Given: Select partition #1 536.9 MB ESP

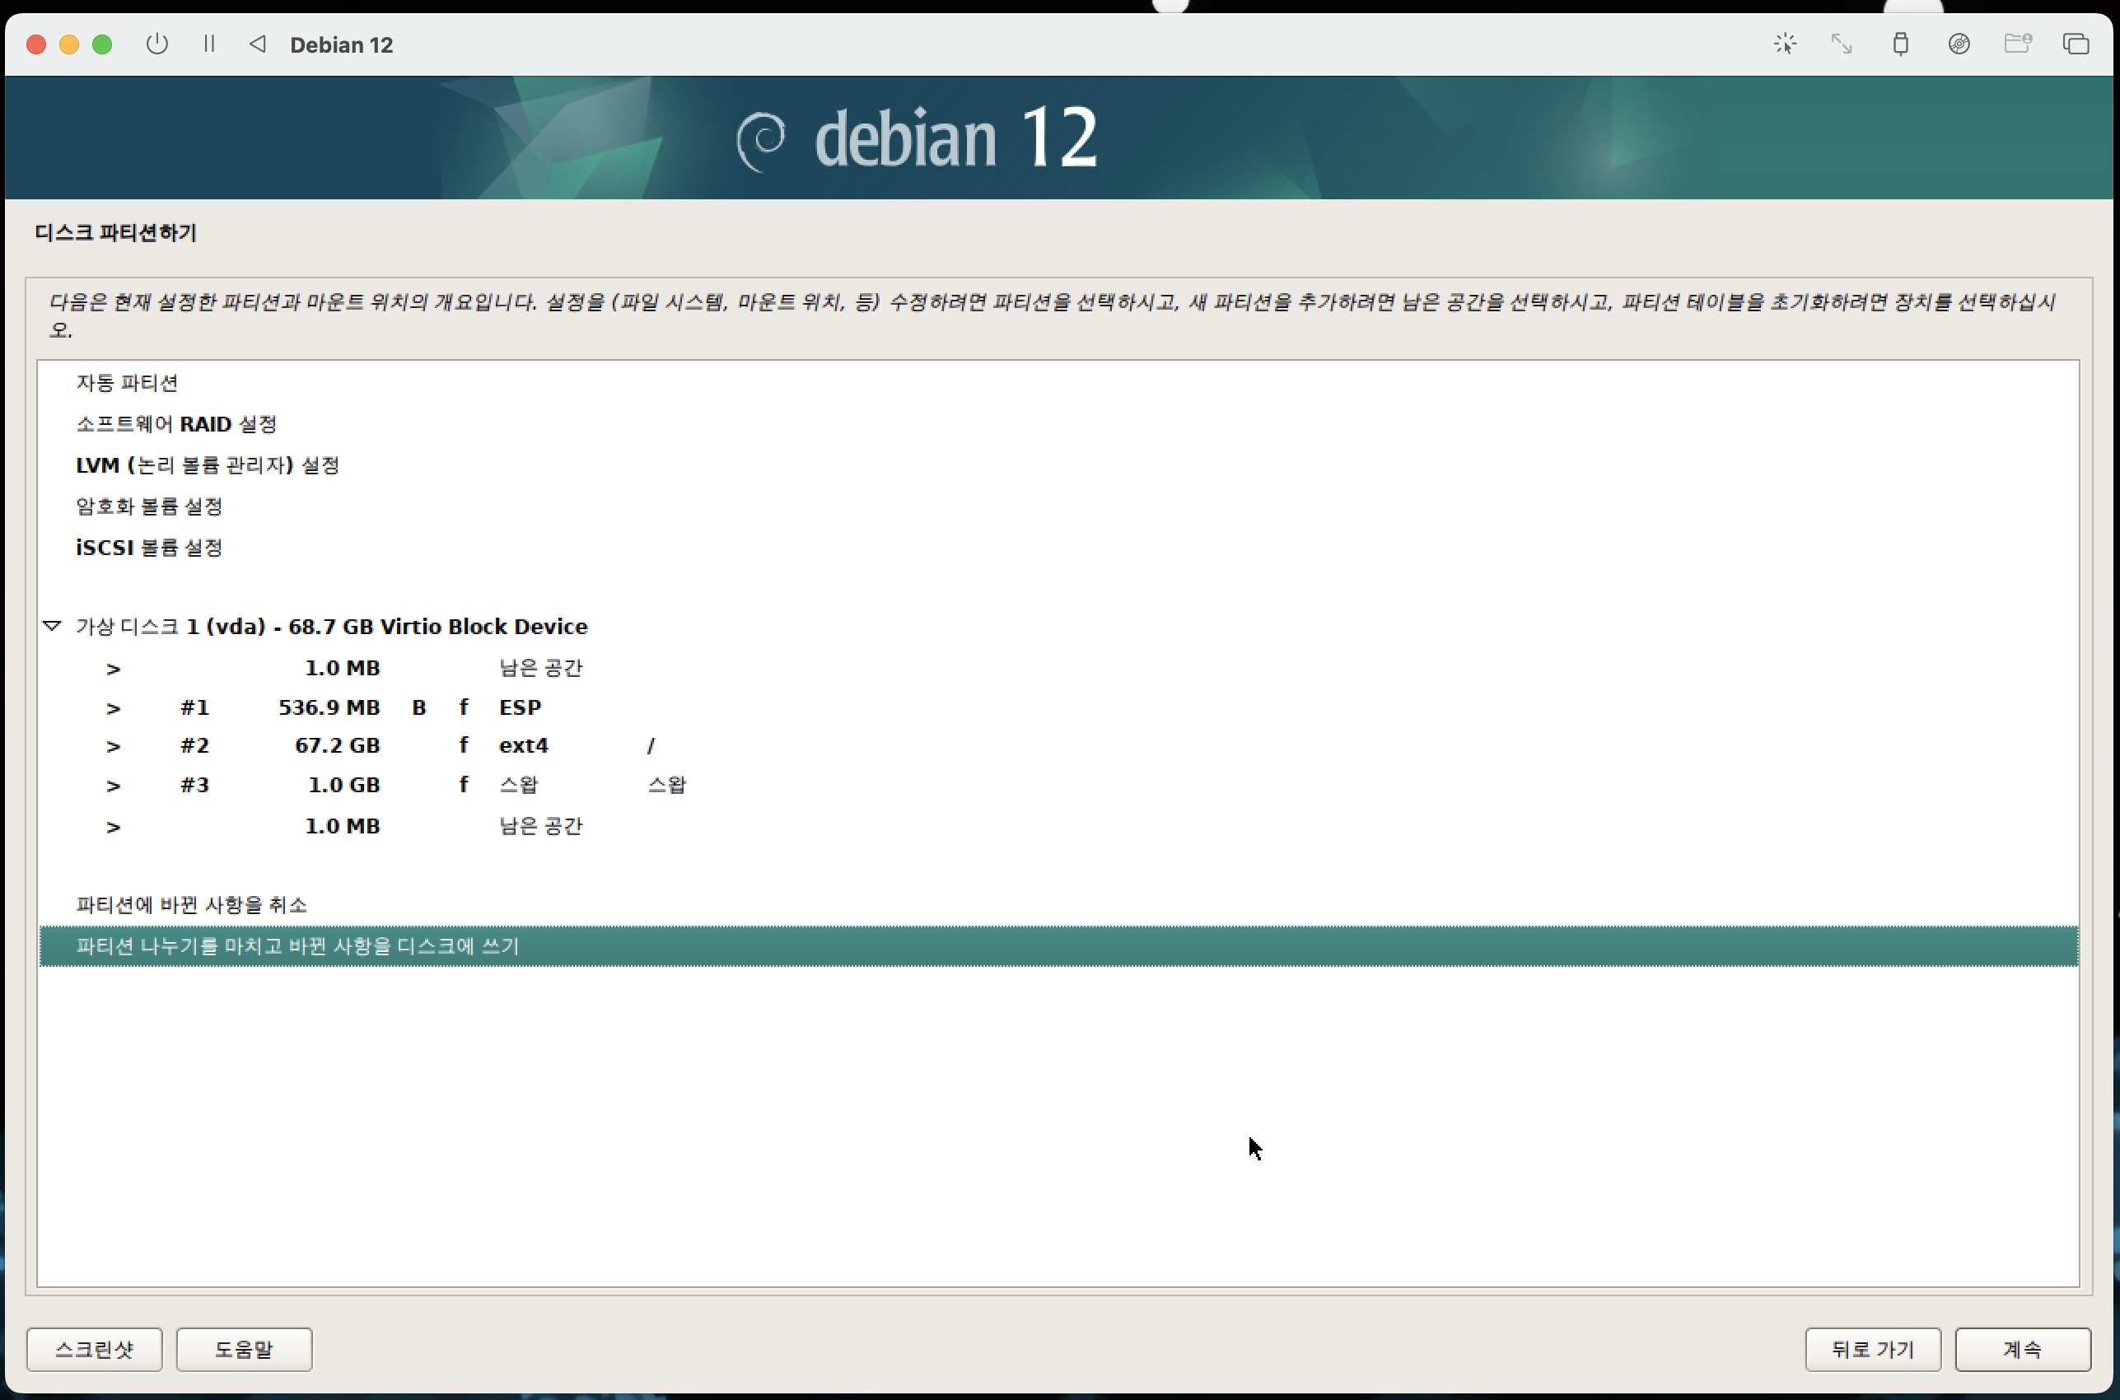Looking at the screenshot, I should 1058,707.
